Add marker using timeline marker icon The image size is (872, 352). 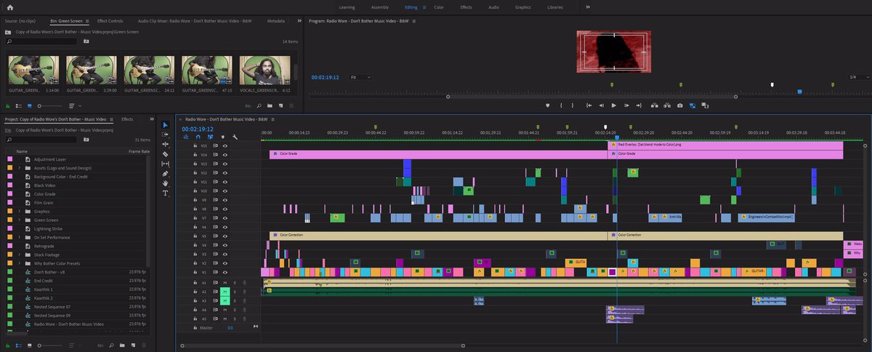click(222, 137)
